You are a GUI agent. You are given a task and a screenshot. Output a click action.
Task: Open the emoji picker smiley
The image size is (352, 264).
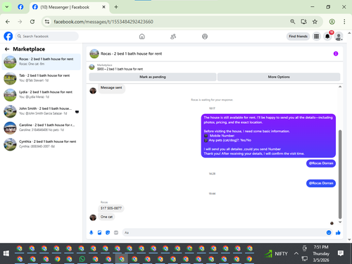(x=329, y=232)
